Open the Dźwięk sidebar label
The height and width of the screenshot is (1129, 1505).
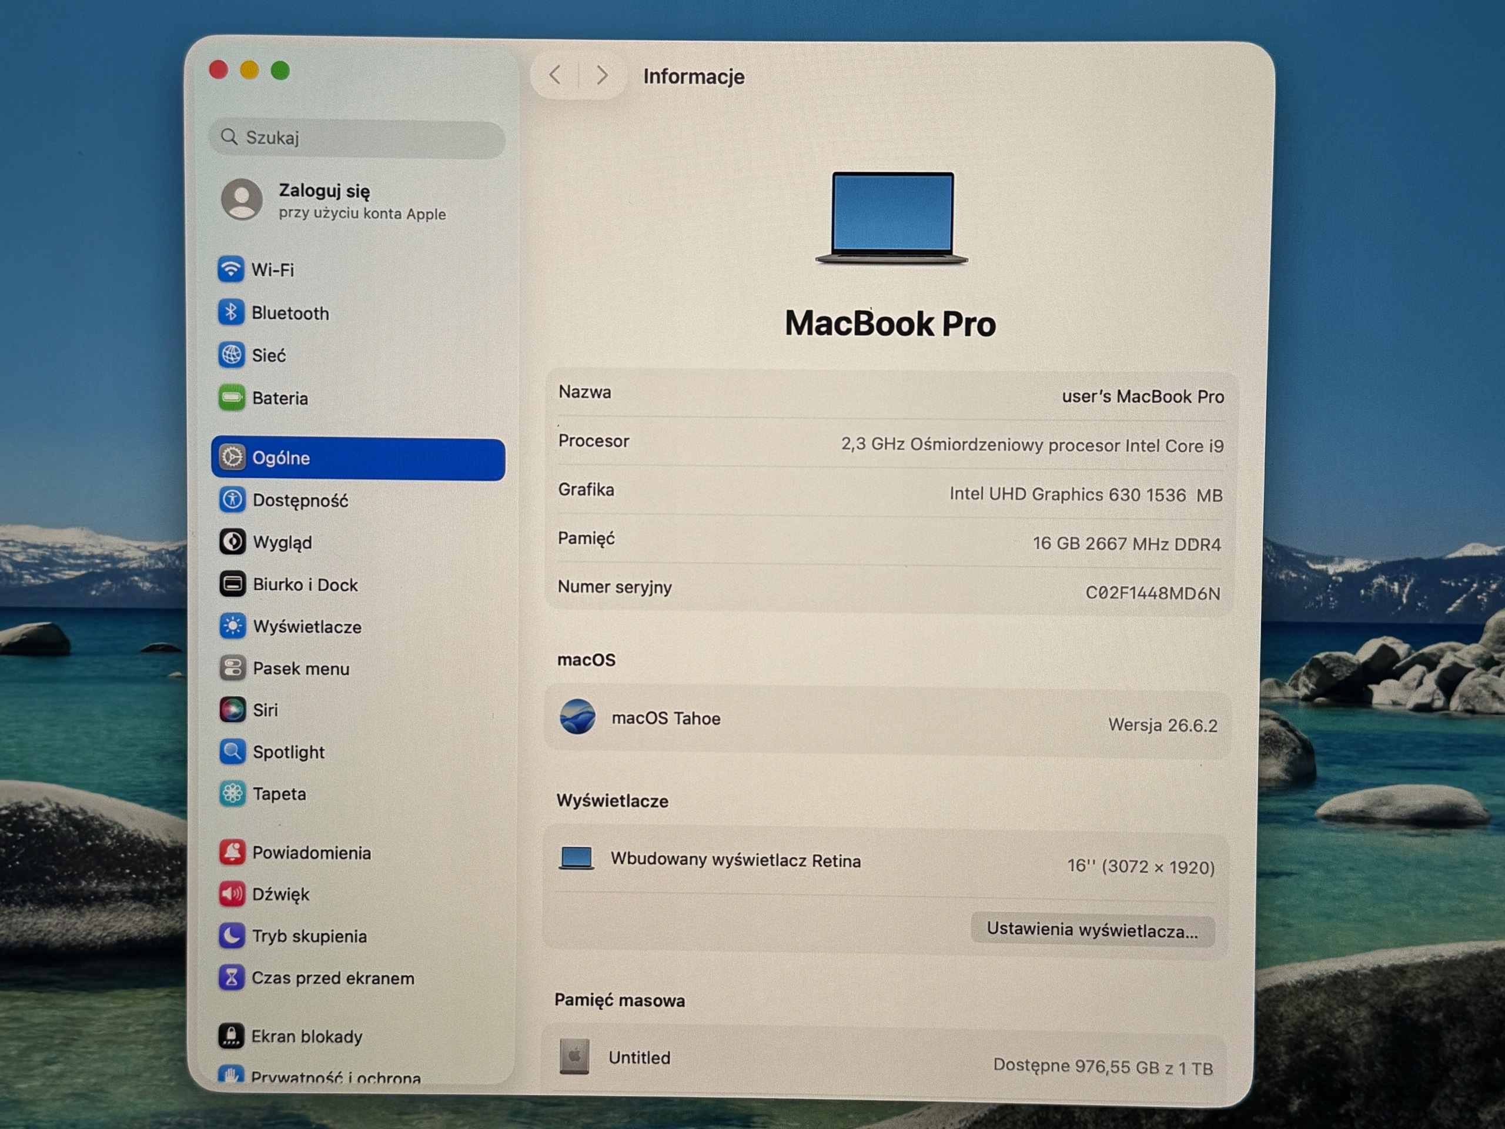point(281,894)
